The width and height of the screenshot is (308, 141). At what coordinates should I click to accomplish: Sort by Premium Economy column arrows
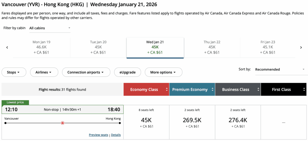point(213,90)
